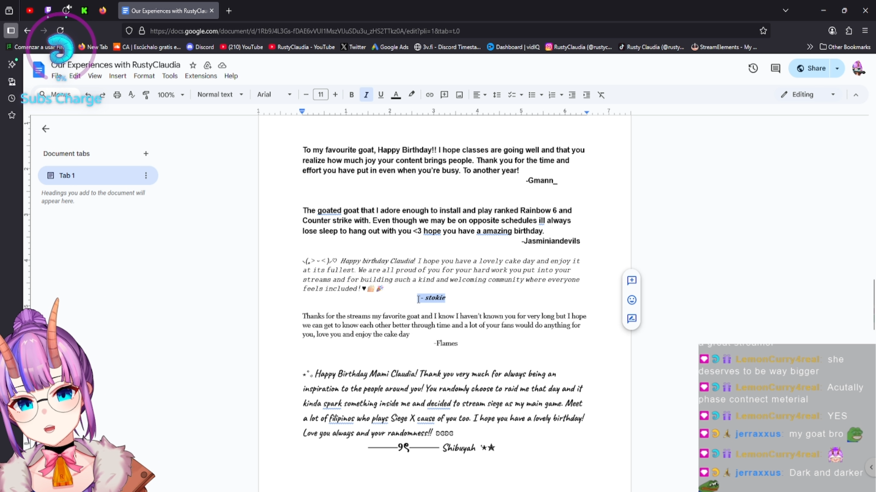876x492 pixels.
Task: Add comment from toolbar icon
Action: 444,95
